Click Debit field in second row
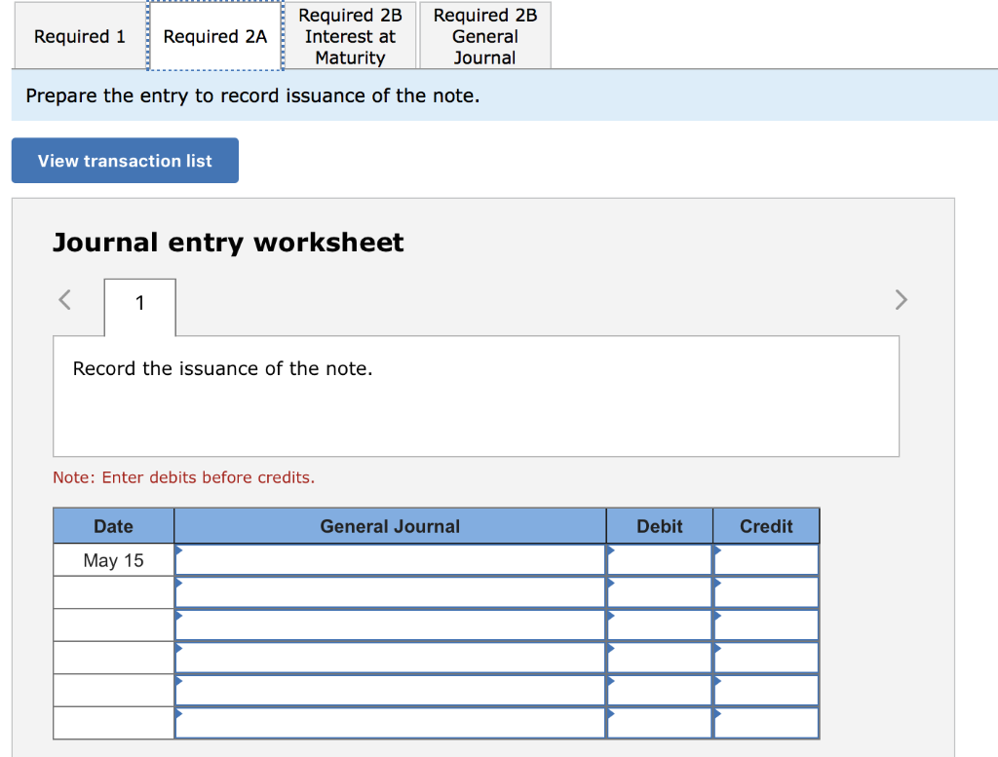This screenshot has width=998, height=757. coord(660,593)
